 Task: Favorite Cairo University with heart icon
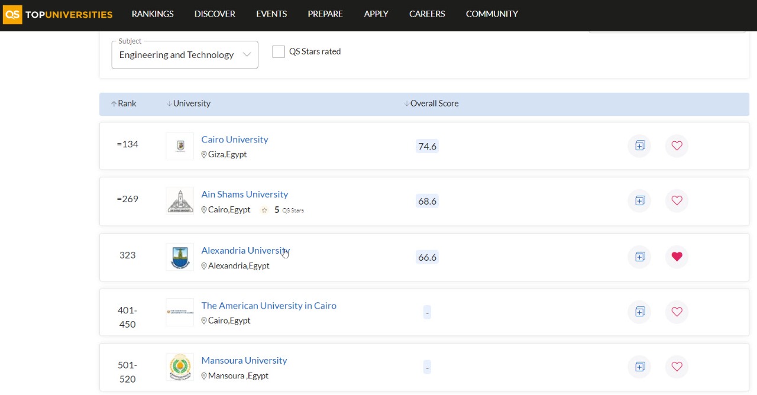[677, 145]
